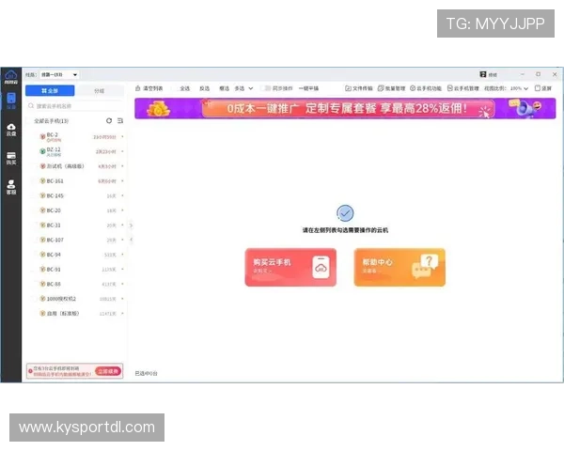Open 文件传输 file transfer tool
Screen dimensions: 564x451
coord(359,88)
